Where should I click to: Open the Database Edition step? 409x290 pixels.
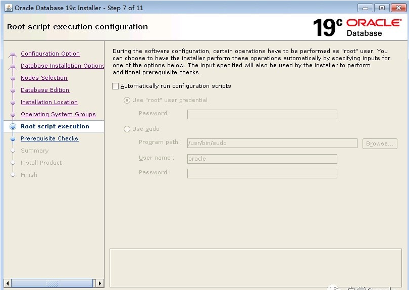pos(45,90)
